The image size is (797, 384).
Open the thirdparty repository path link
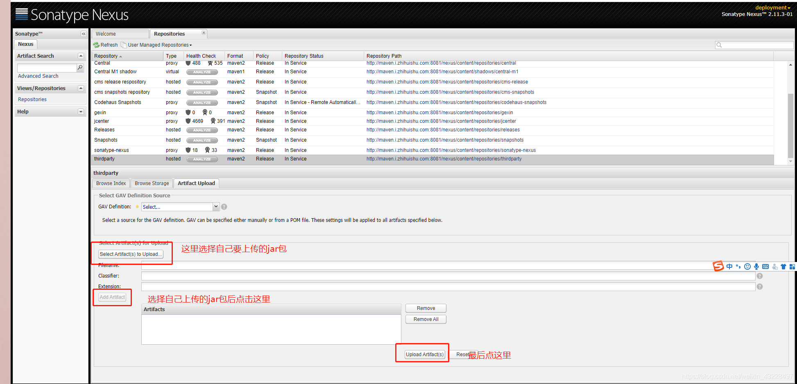(x=444, y=159)
